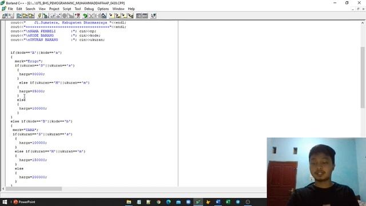The height and width of the screenshot is (206, 366).
Task: Click the last flashlight search toolbar icon
Action: pyautogui.click(x=130, y=15)
